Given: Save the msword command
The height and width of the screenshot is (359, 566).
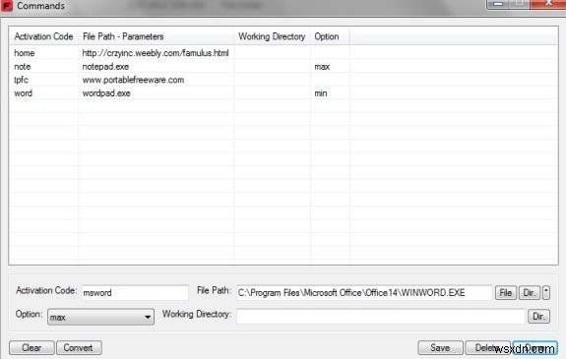Looking at the screenshot, I should [x=440, y=348].
